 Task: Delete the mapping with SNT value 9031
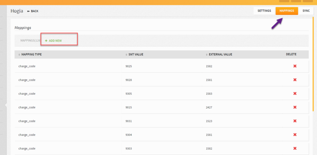click(295, 121)
